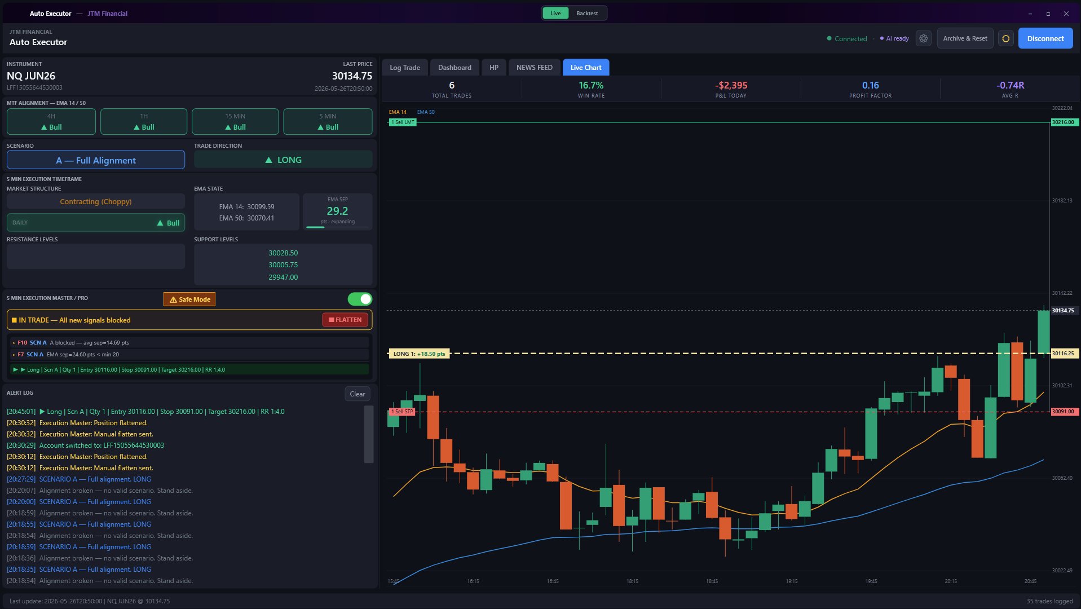Click the P&L Today -$2,395 stat
Viewport: 1081px width, 609px height.
(731, 89)
